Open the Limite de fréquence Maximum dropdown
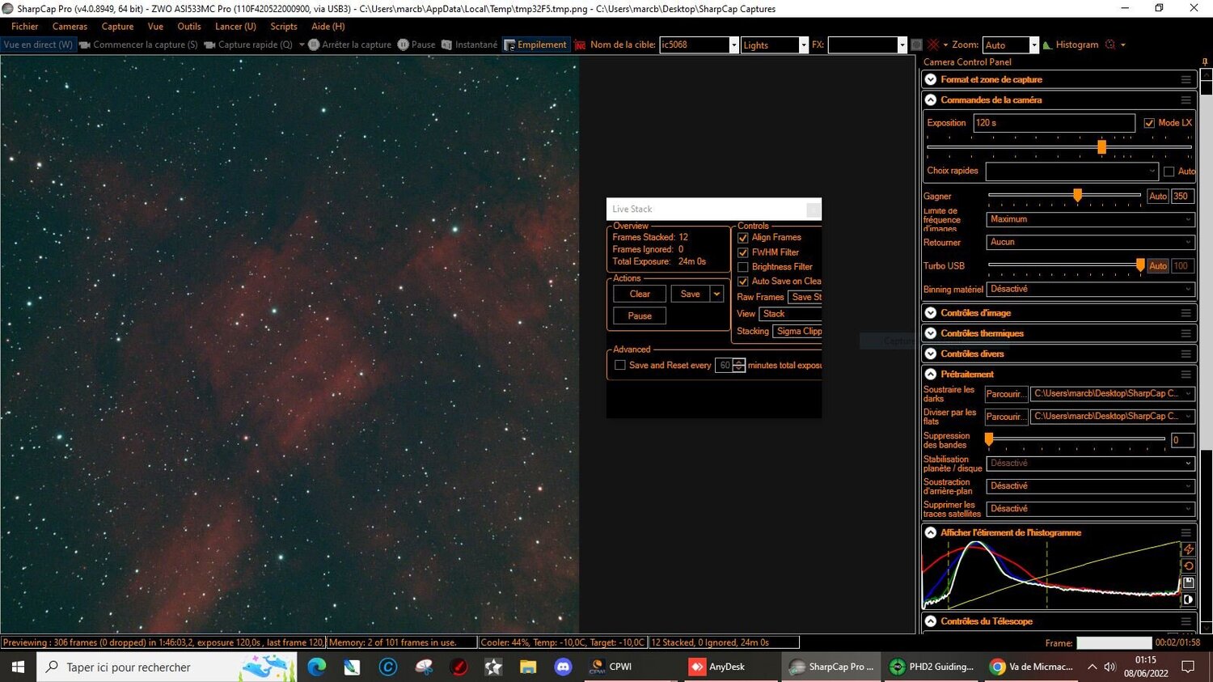The image size is (1213, 682). pos(1090,219)
